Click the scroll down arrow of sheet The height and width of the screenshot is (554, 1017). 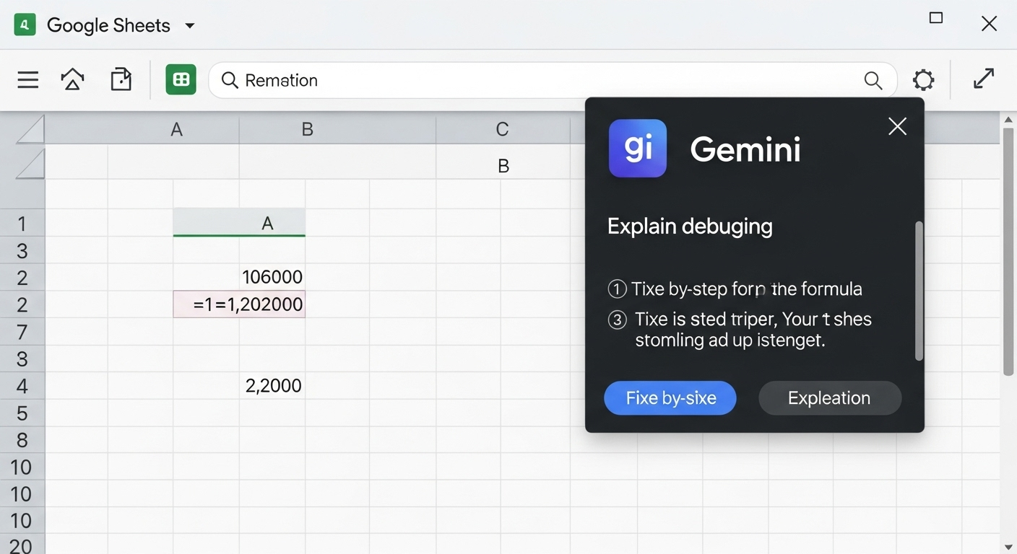click(1008, 547)
